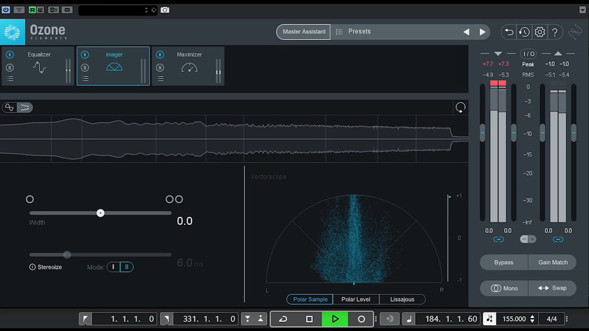The height and width of the screenshot is (331, 589).
Task: Click the right locator flag icon
Action: click(166, 319)
